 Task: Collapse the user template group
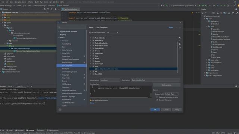pyautogui.click(x=91, y=66)
